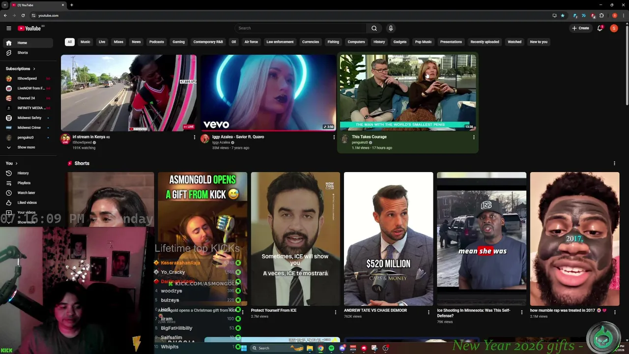Click the search magnifier button

tap(374, 28)
